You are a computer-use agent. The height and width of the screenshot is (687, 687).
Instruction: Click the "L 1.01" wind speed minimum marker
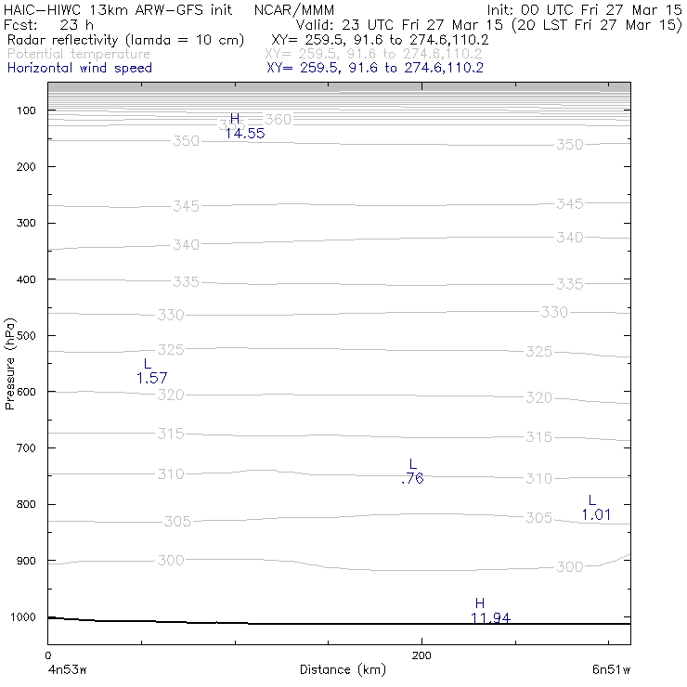click(596, 508)
